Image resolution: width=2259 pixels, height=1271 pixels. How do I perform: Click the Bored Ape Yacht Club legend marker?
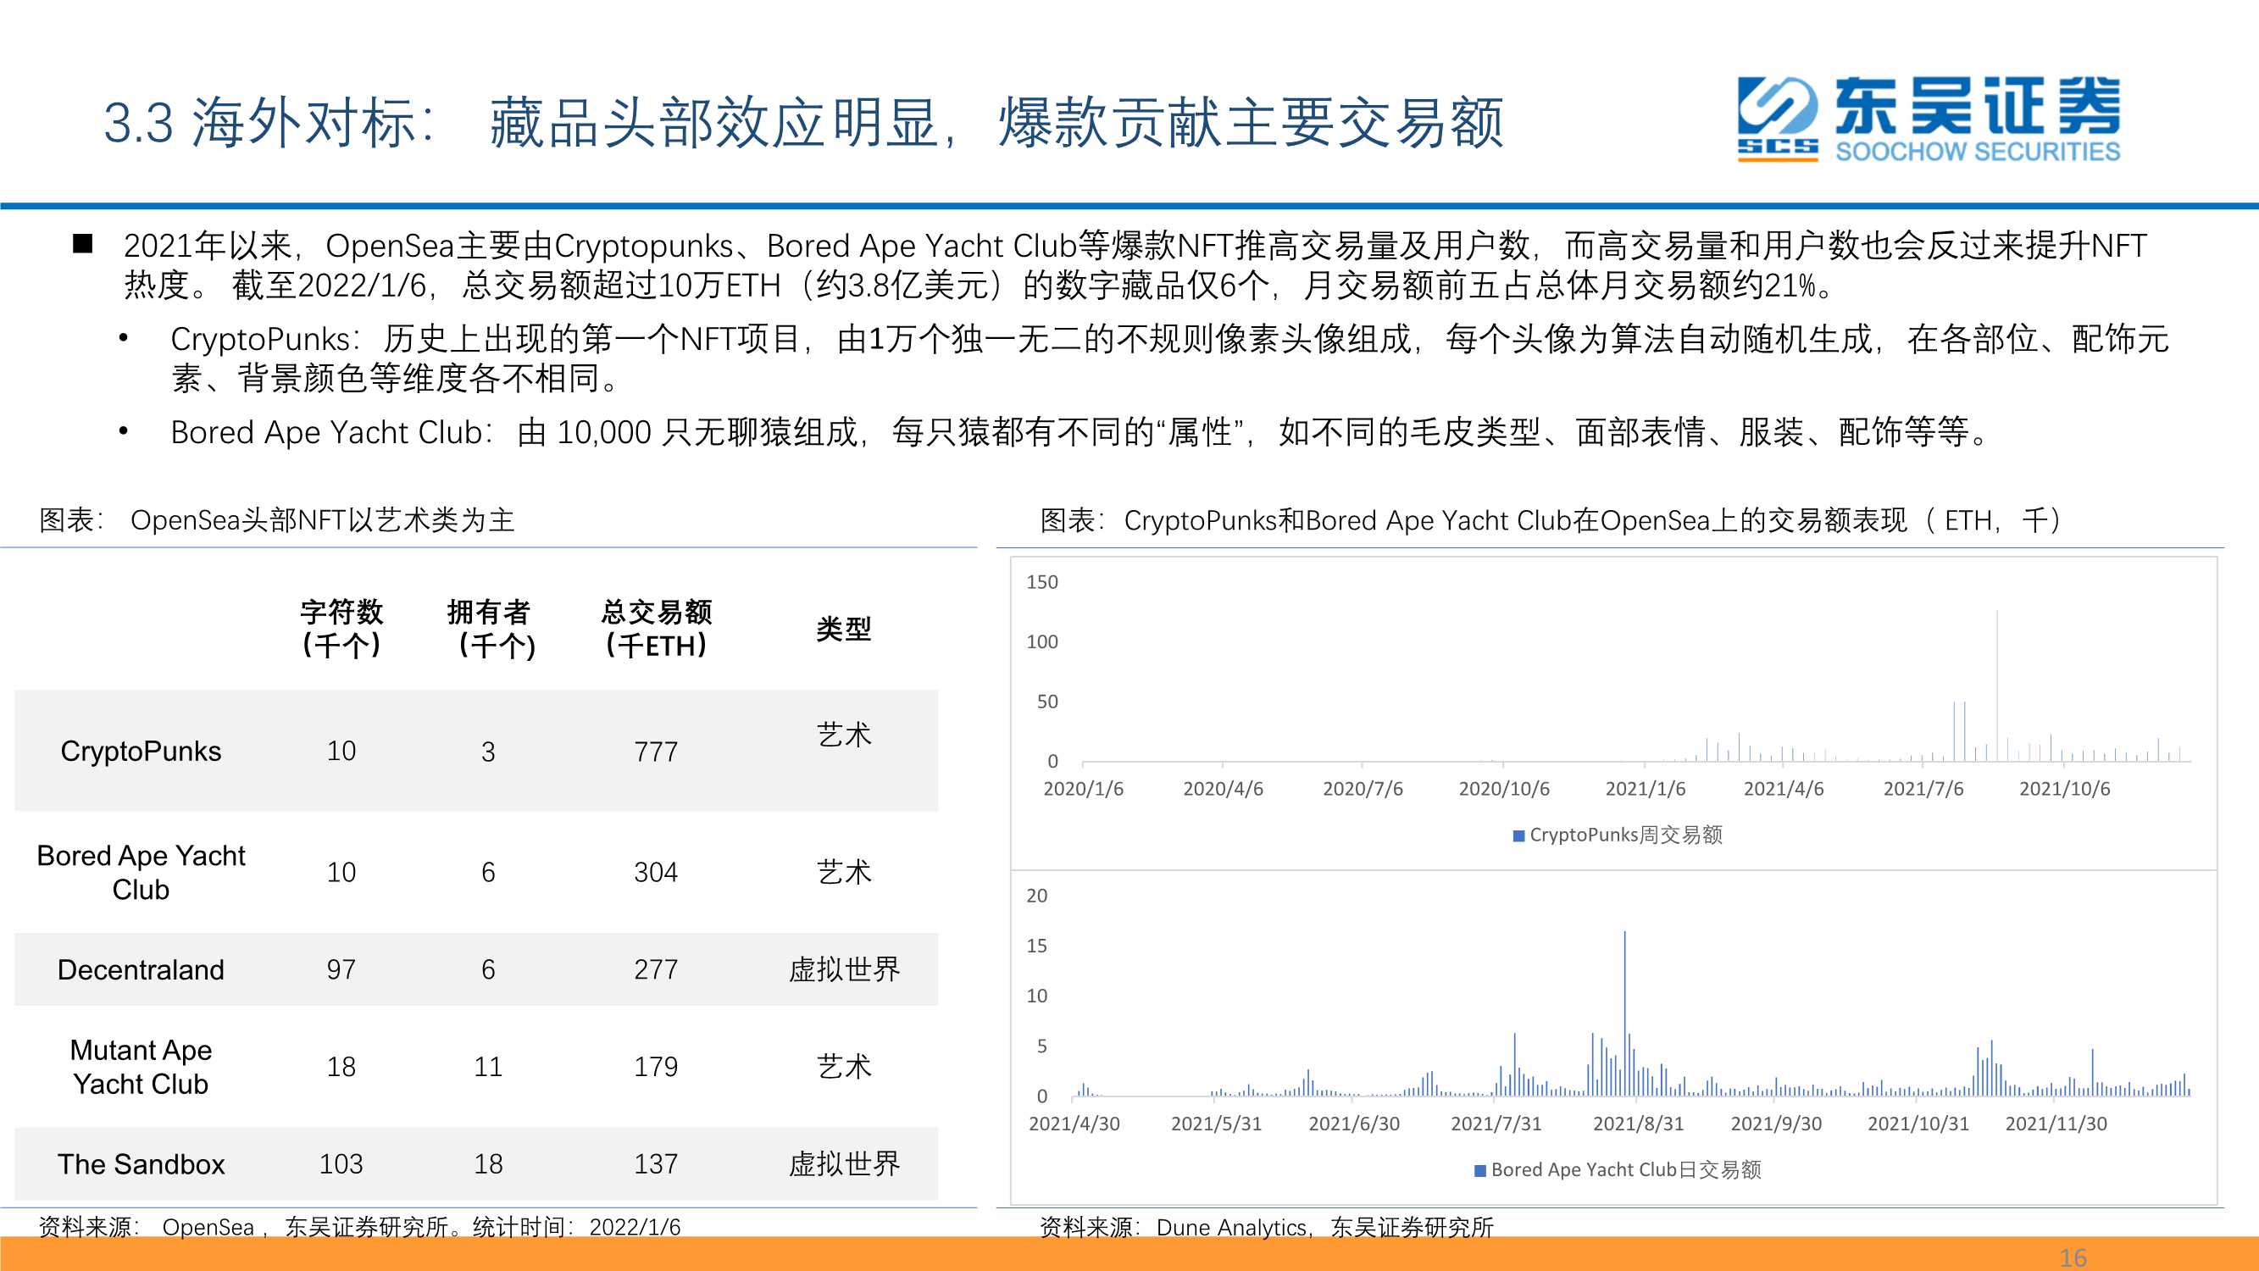point(1480,1171)
